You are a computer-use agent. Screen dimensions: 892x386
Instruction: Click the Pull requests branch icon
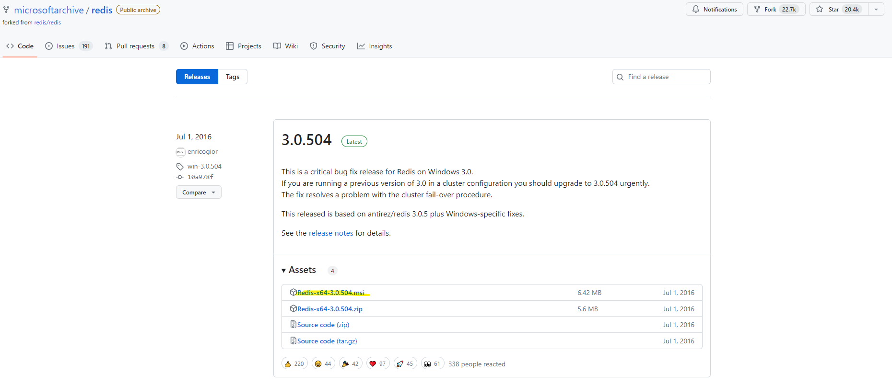coord(108,46)
